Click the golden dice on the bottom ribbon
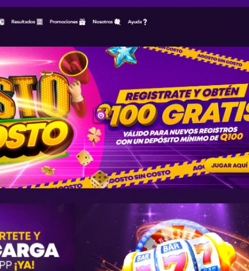This screenshot has width=249, height=271. pos(100,178)
